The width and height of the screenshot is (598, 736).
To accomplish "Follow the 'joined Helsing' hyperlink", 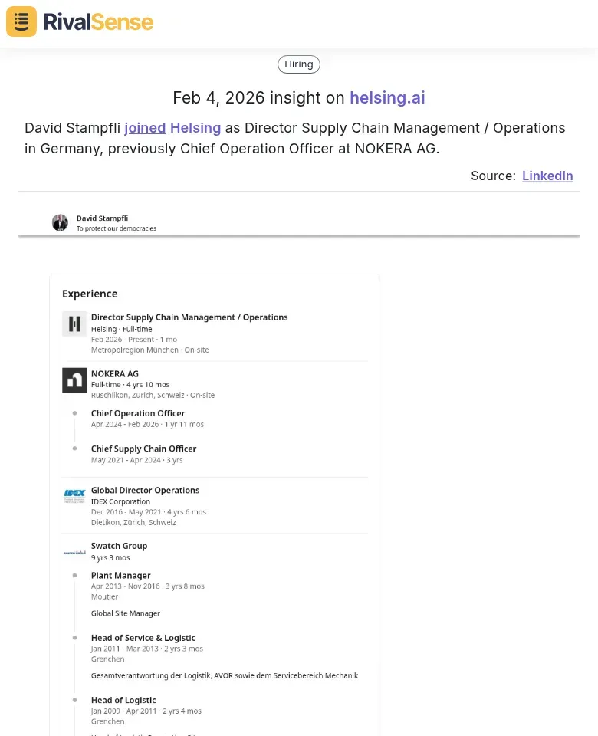I will [x=172, y=128].
